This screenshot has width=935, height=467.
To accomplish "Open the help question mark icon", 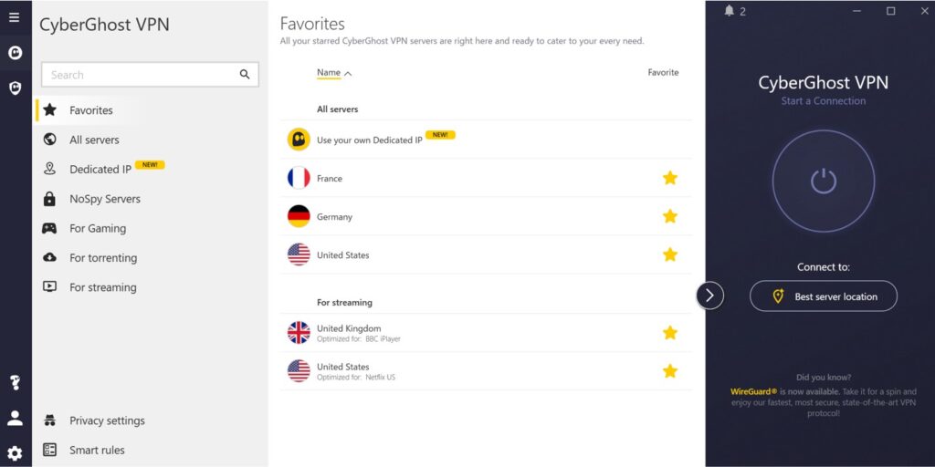I will [15, 382].
